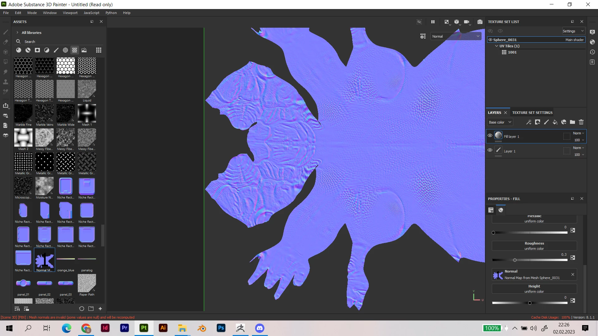The width and height of the screenshot is (598, 336).
Task: Adjust the Roughness slider handle
Action: click(x=515, y=260)
